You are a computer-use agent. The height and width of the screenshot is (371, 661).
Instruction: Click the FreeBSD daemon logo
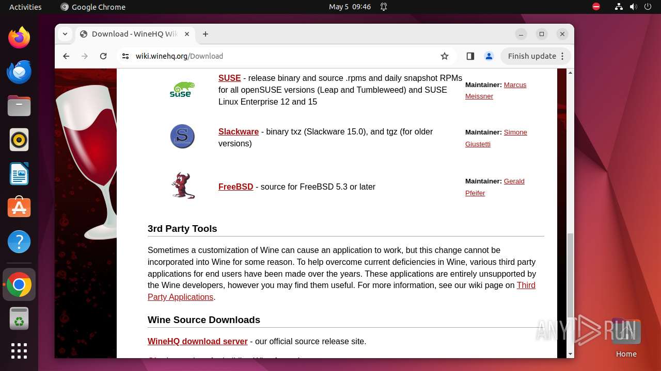(x=182, y=185)
